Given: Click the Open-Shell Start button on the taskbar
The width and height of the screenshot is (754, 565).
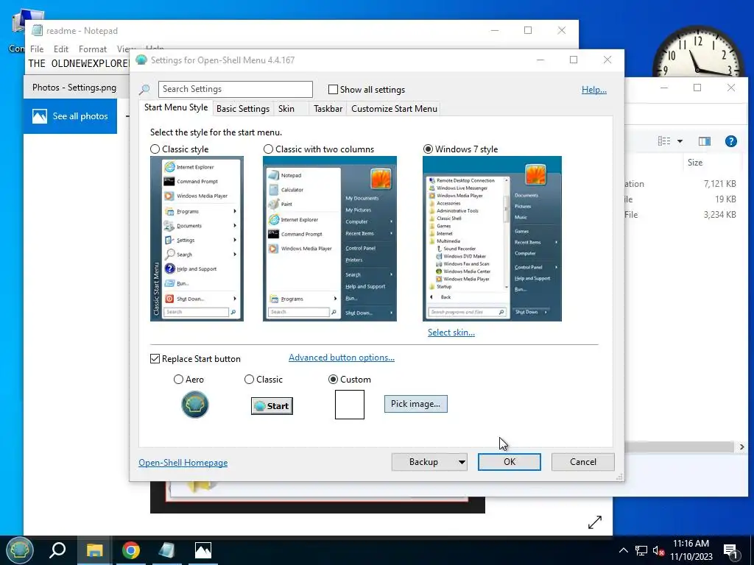Looking at the screenshot, I should pyautogui.click(x=19, y=550).
